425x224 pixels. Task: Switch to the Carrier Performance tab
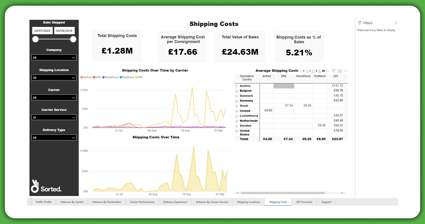[142, 202]
